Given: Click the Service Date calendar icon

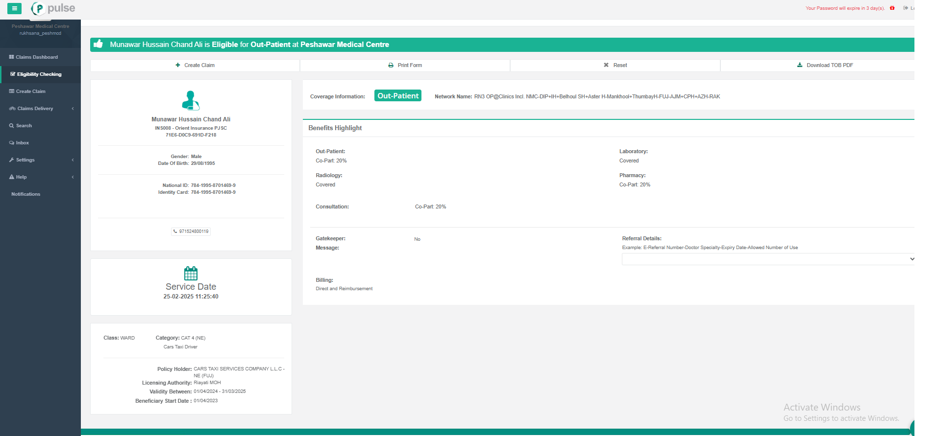Looking at the screenshot, I should click(191, 273).
